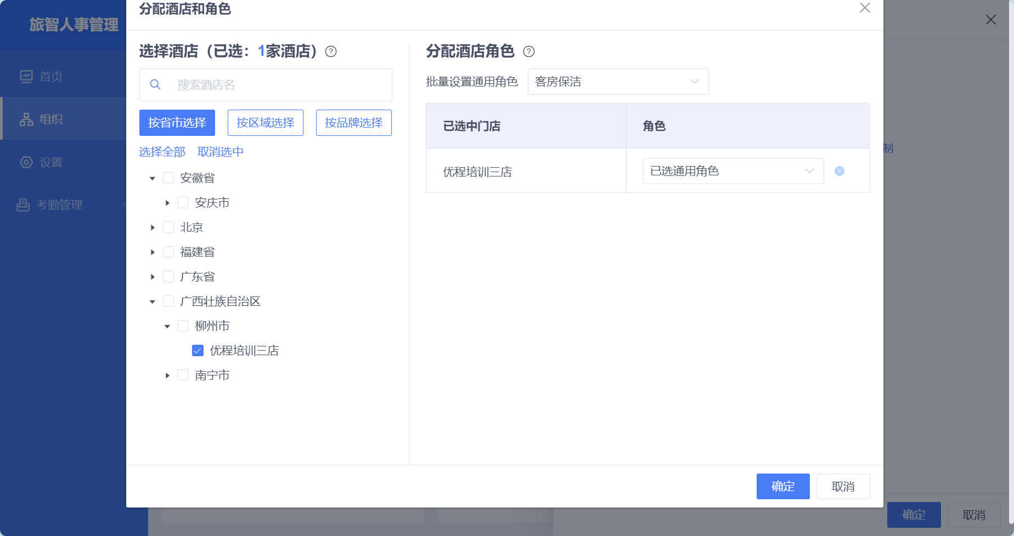Select the 南宁市 tree label
Screen dimensions: 1014x536
pos(212,375)
